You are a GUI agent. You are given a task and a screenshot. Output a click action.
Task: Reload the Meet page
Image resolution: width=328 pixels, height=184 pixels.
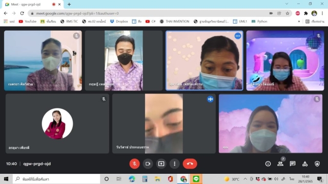pos(22,13)
